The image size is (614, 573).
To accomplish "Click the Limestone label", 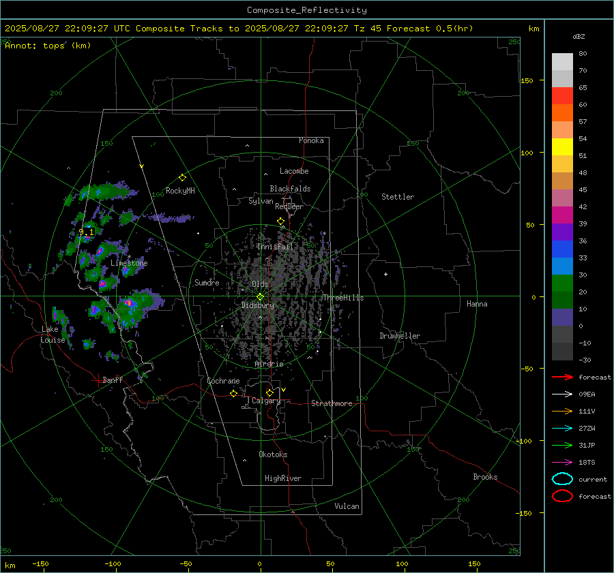I will coord(129,263).
